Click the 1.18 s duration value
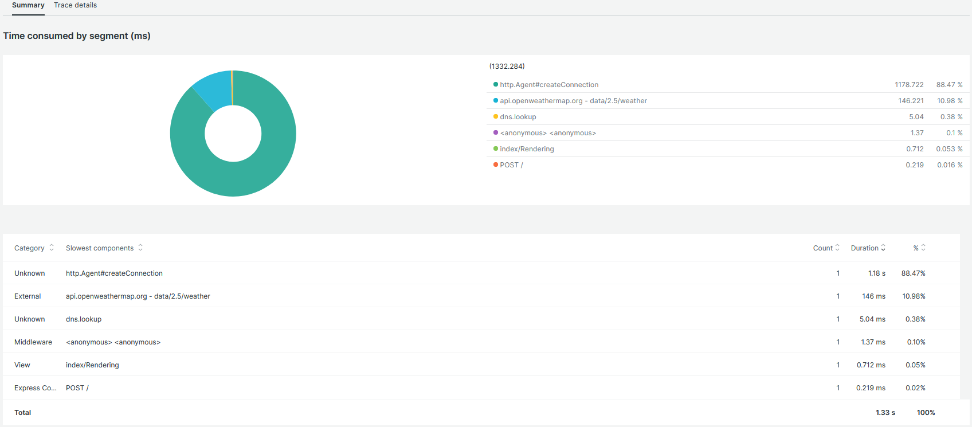The height and width of the screenshot is (427, 972). [877, 273]
